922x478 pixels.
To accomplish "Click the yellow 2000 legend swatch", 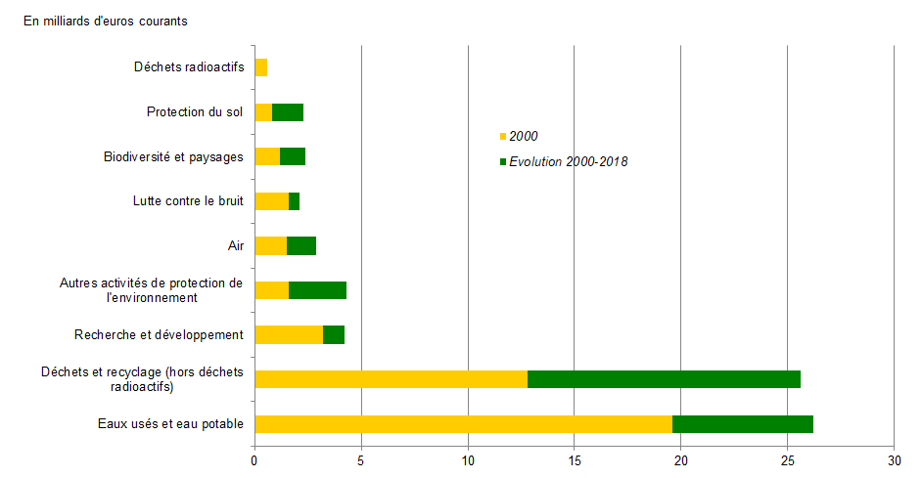I will tap(503, 136).
